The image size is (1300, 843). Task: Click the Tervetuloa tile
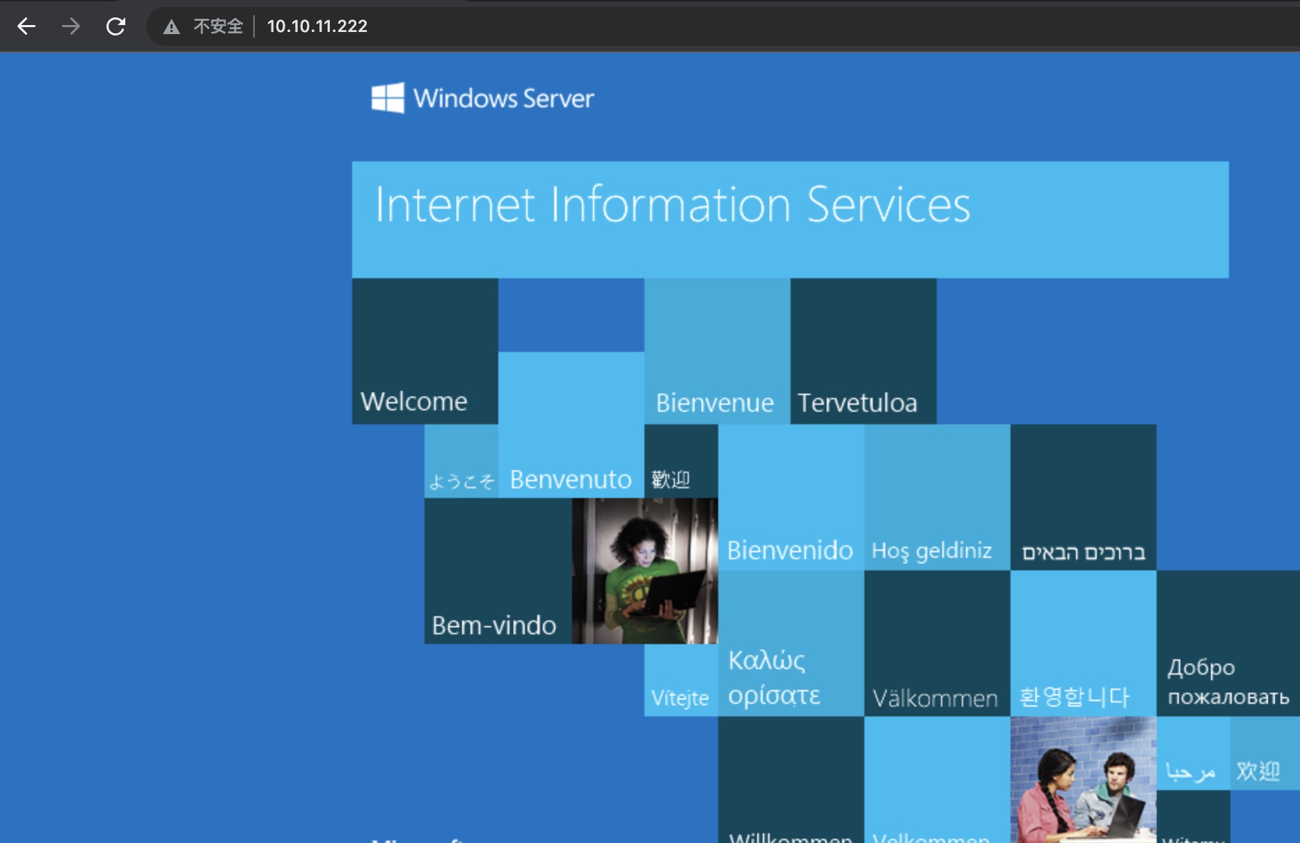tap(864, 351)
